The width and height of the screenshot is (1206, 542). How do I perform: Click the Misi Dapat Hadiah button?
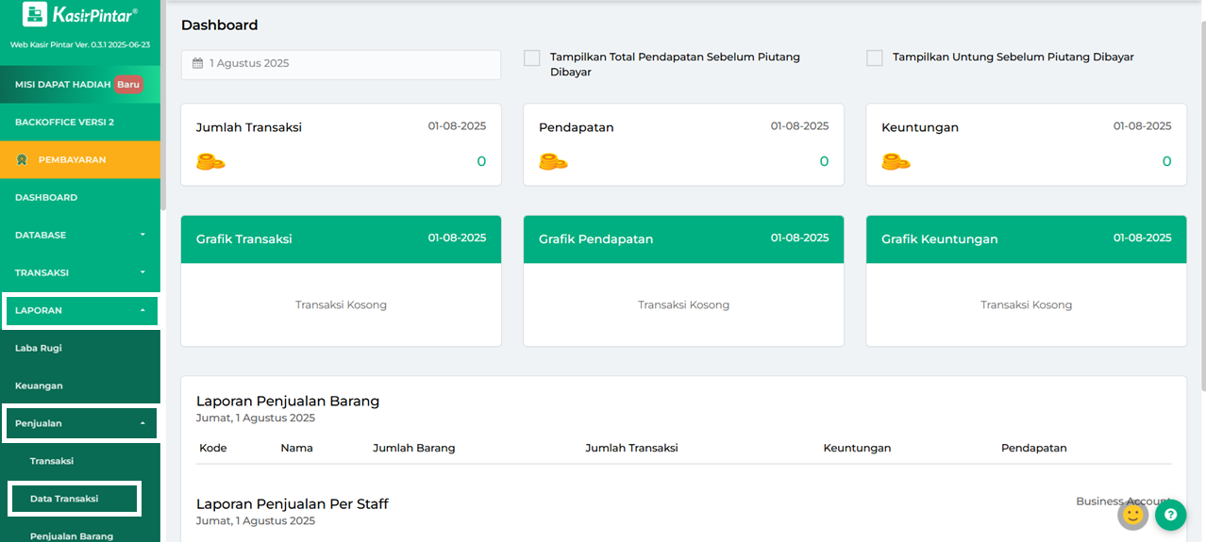point(80,84)
